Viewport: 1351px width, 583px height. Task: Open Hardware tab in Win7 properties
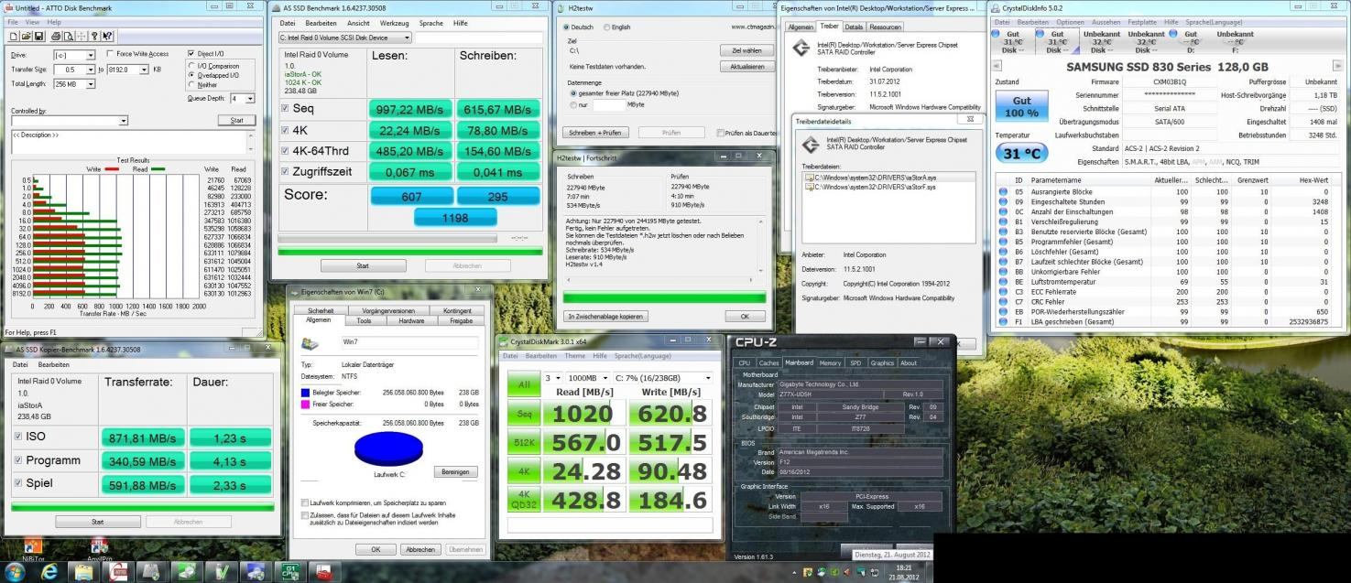(x=411, y=321)
